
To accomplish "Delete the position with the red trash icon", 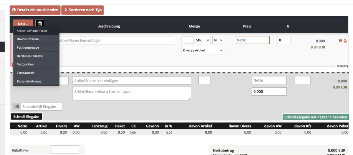I will tap(345, 41).
